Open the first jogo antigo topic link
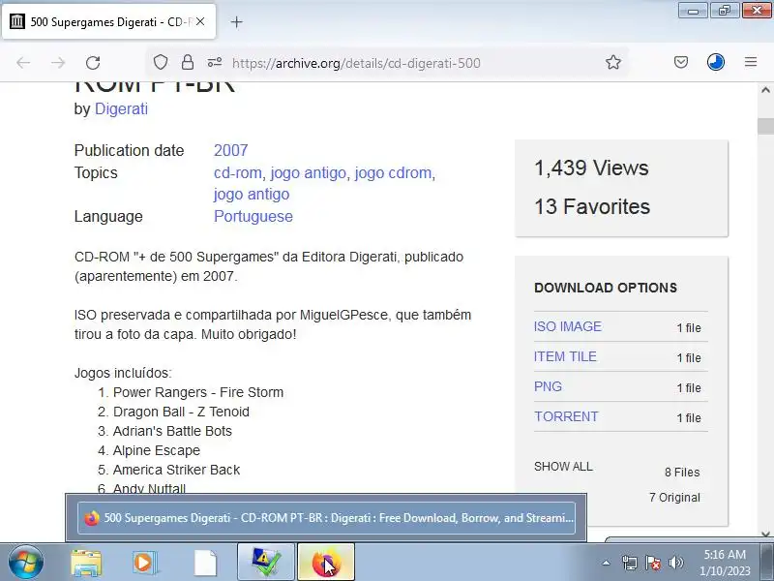774x581 pixels. 308,173
